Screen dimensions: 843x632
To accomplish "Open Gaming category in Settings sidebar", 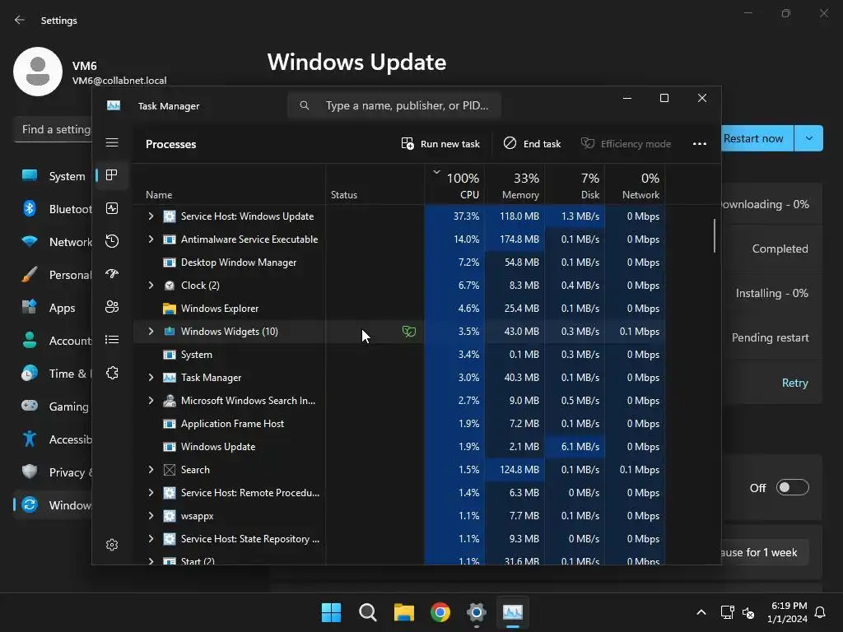I will (54, 407).
